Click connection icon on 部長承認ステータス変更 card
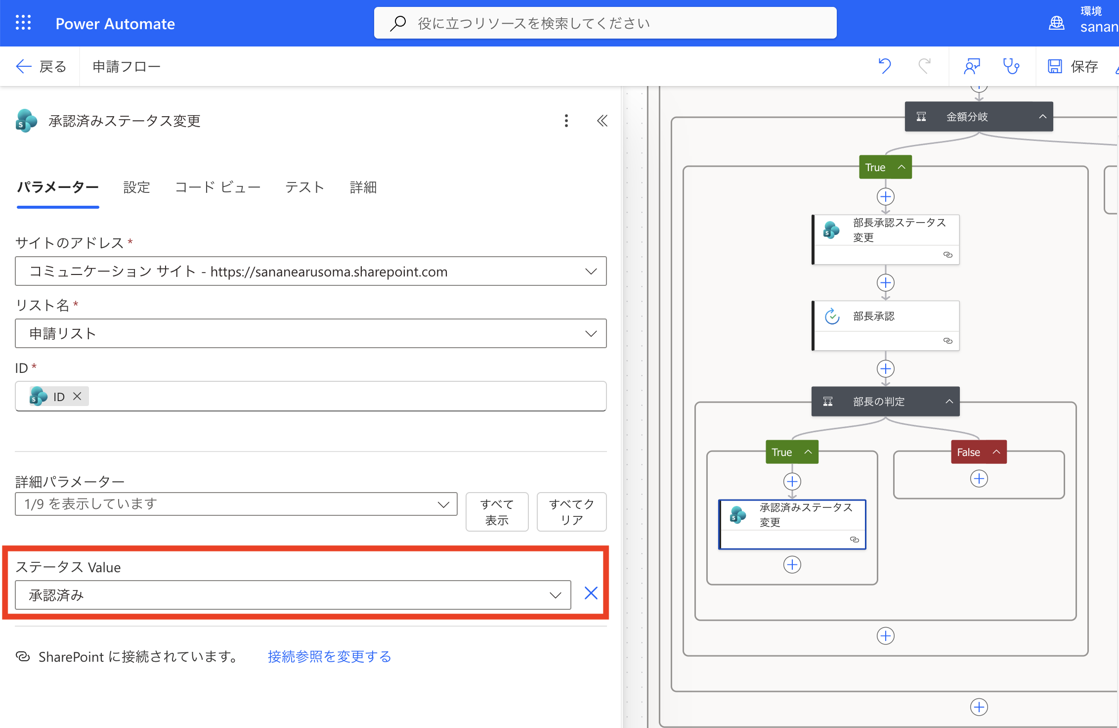Viewport: 1119px width, 728px height. pyautogui.click(x=948, y=255)
